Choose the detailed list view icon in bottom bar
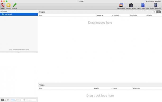The width and height of the screenshot is (162, 102). tap(8, 100)
